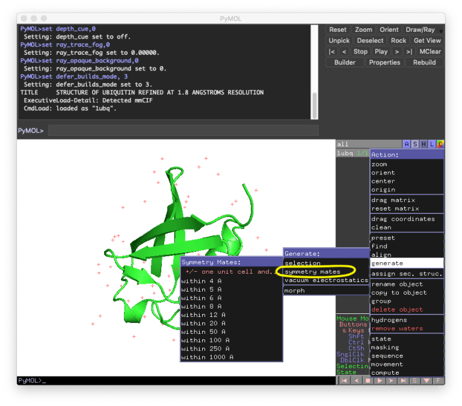Click the Unpick button
This screenshot has width=462, height=406.
339,41
